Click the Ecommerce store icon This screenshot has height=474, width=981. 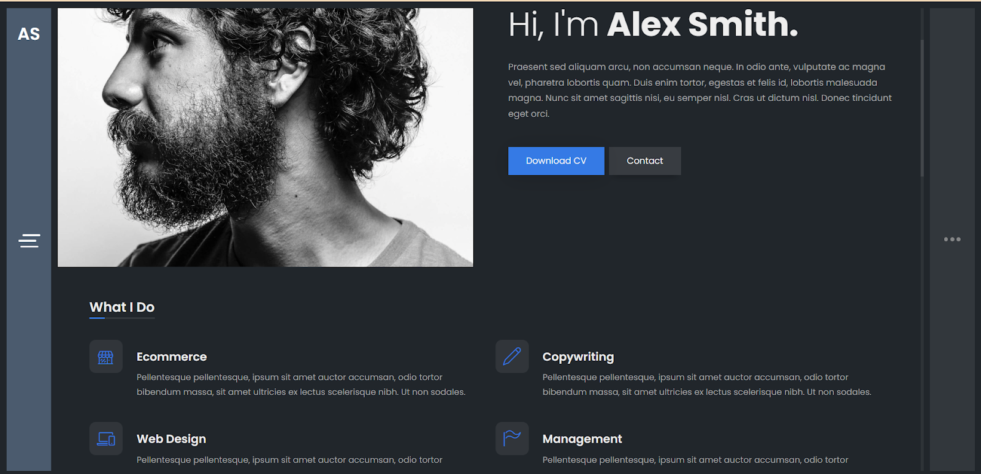click(x=106, y=356)
